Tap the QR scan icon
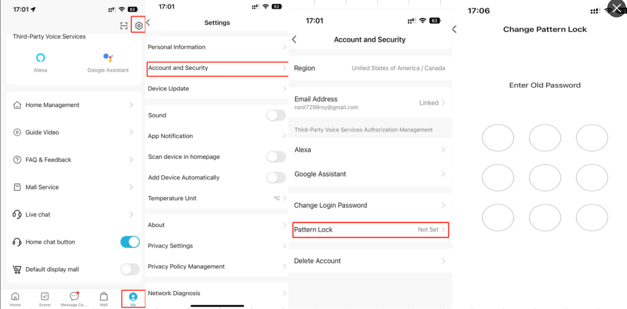This screenshot has height=309, width=627. point(124,26)
